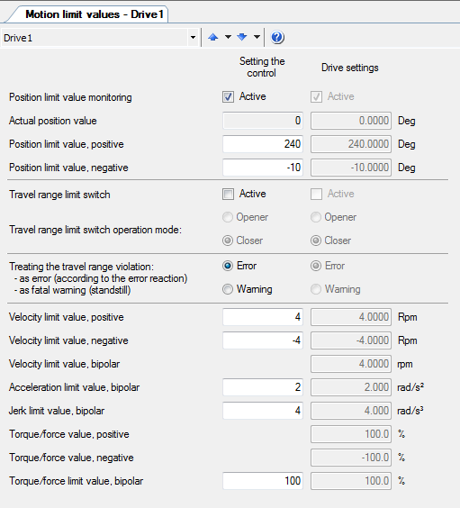Select the Opener radio button in control column
This screenshot has width=460, height=508.
pyautogui.click(x=228, y=217)
